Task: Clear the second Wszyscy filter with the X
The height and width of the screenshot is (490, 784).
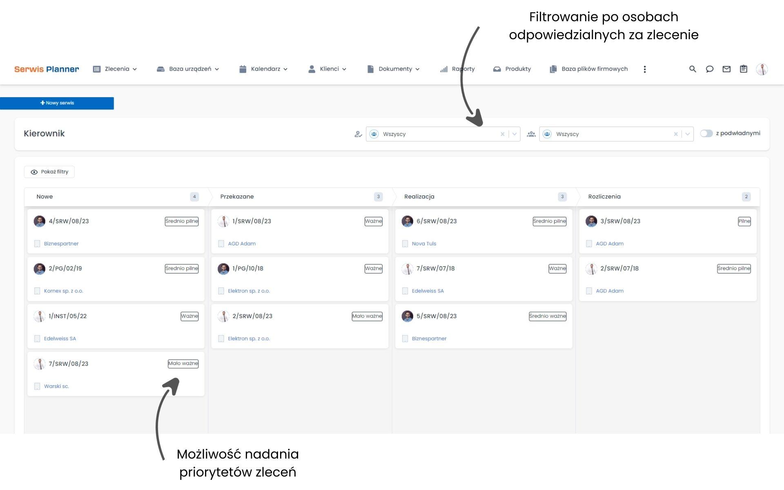Action: pyautogui.click(x=676, y=134)
